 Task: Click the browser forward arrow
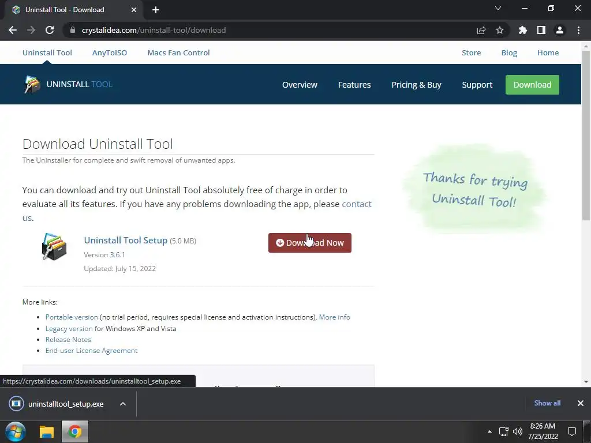click(x=31, y=30)
